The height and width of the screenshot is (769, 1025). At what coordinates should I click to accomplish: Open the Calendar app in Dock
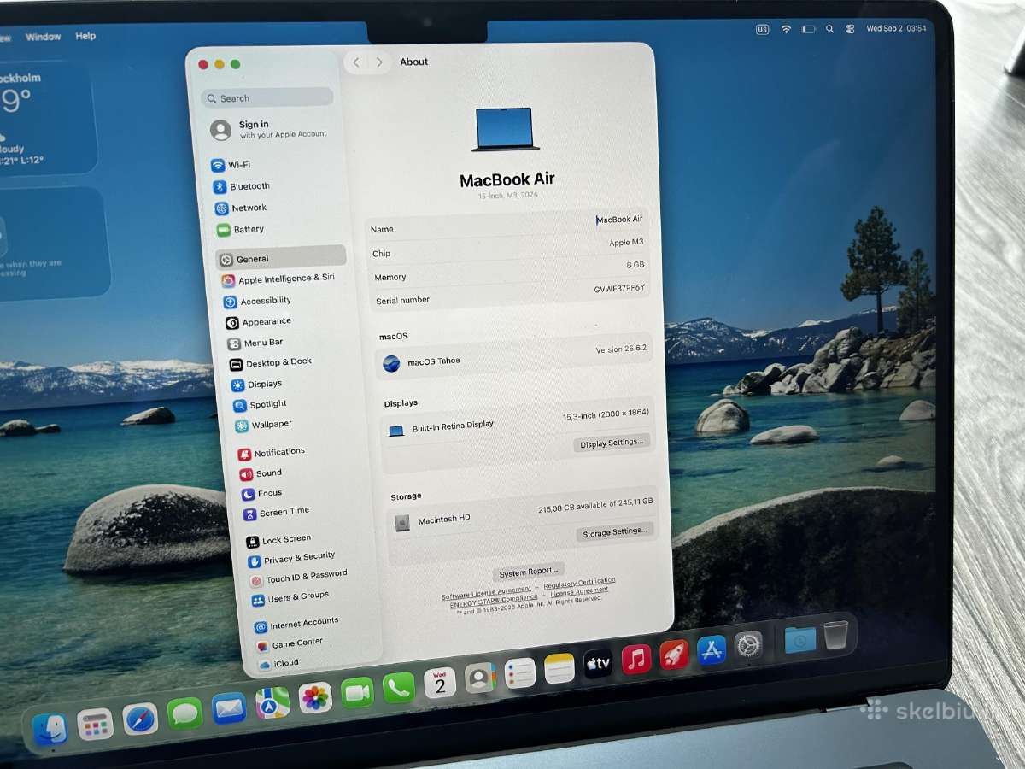click(x=440, y=683)
